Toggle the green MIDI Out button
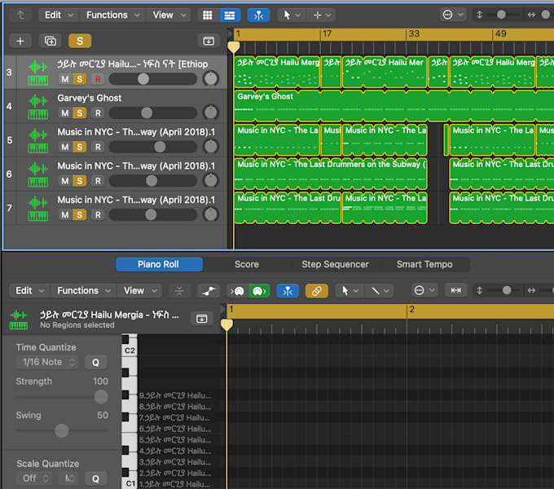This screenshot has width=554, height=489. (x=259, y=291)
